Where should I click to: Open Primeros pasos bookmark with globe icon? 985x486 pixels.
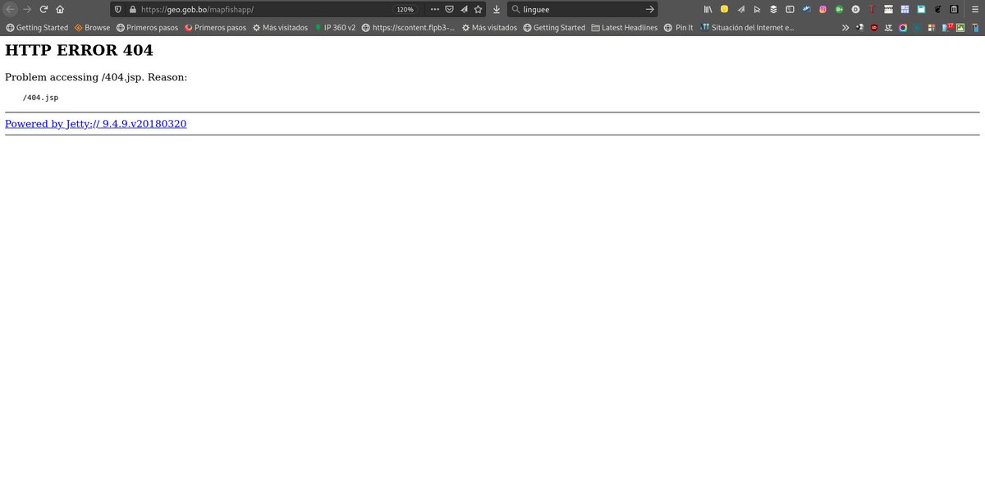(147, 27)
